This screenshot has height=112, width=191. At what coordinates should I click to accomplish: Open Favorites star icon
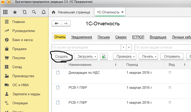pyautogui.click(x=15, y=12)
